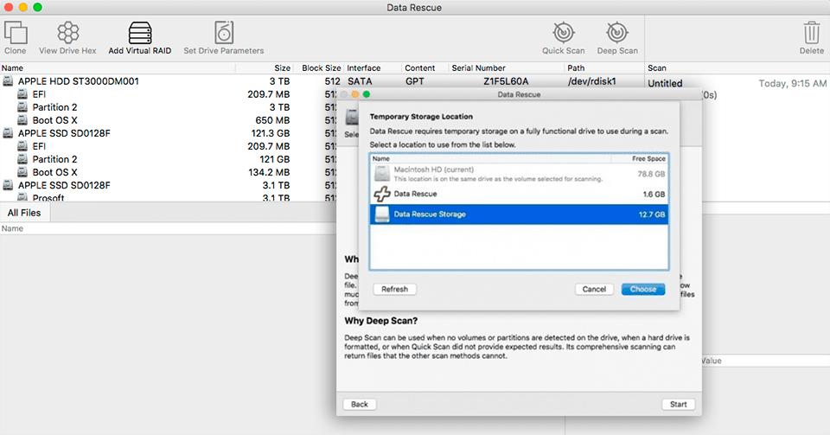Start a Quick Scan from toolbar
The image size is (830, 435).
pos(563,33)
